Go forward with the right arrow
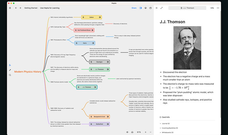228x135 pixels. tap(20, 8)
